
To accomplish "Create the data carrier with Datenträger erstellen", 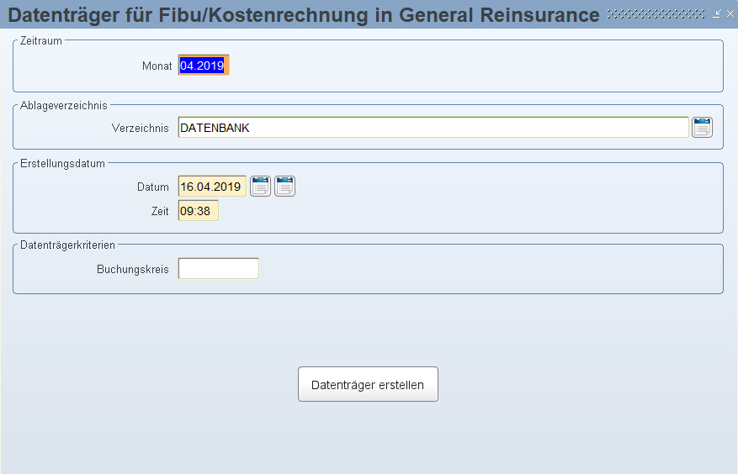I will [x=368, y=384].
